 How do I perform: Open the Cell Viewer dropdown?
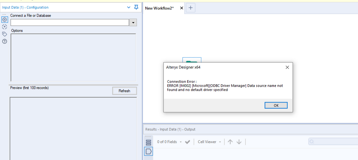(x=209, y=142)
